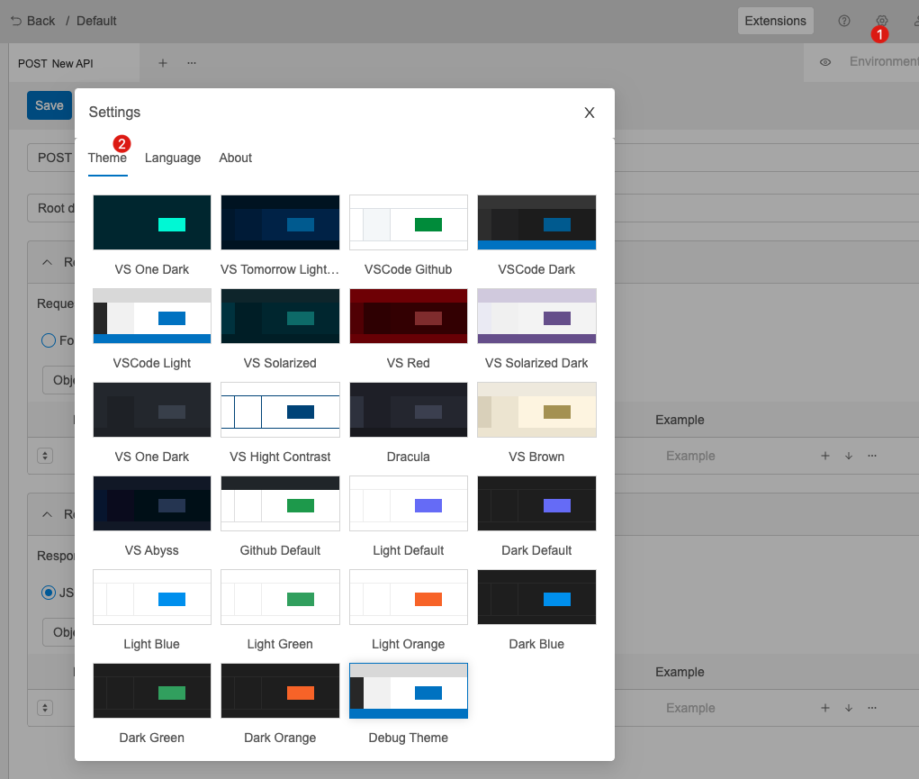Choose the Dark Green theme

pyautogui.click(x=152, y=691)
